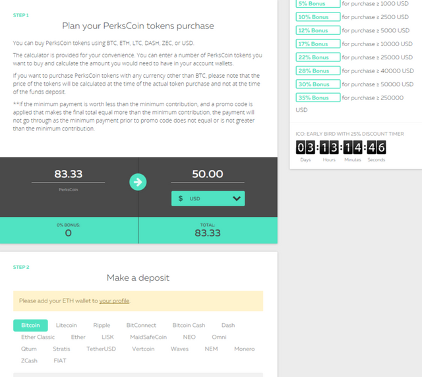422x377 pixels.
Task: Select the Bitcoin deposit tab
Action: coord(30,326)
